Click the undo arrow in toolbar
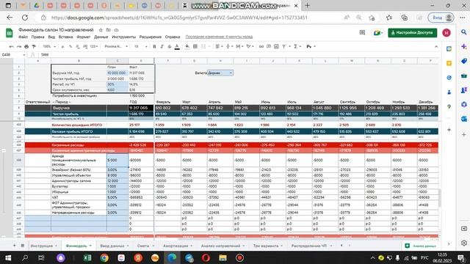This screenshot has height=264, width=470. (12, 47)
